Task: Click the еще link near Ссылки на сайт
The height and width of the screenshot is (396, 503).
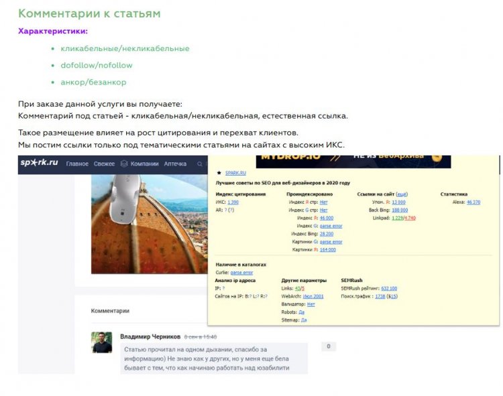Action: click(x=402, y=194)
